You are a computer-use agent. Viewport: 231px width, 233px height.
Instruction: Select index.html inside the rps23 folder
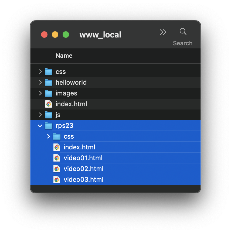(79, 147)
